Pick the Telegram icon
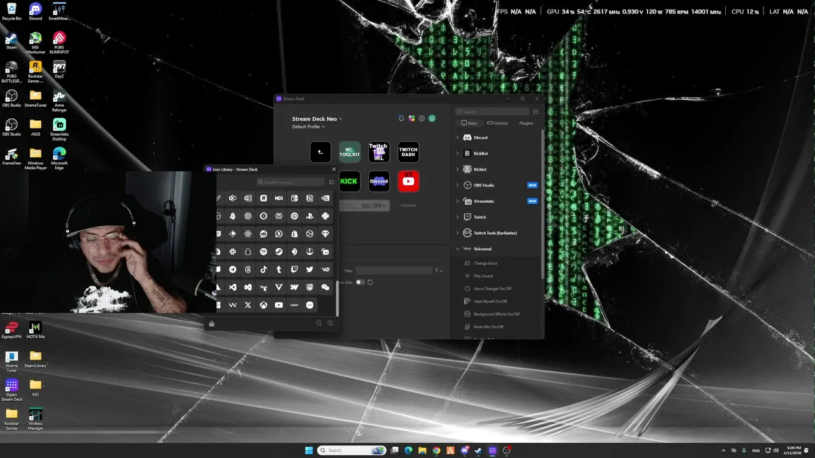Image resolution: width=815 pixels, height=458 pixels. [232, 270]
